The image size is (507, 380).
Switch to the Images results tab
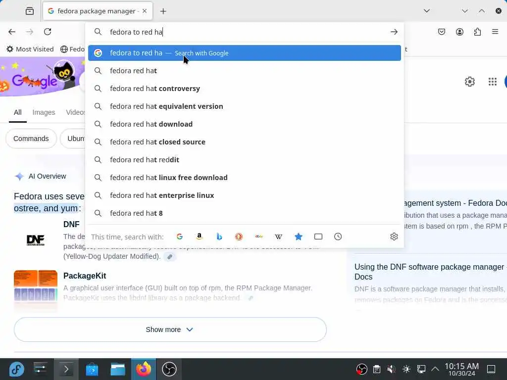[44, 112]
